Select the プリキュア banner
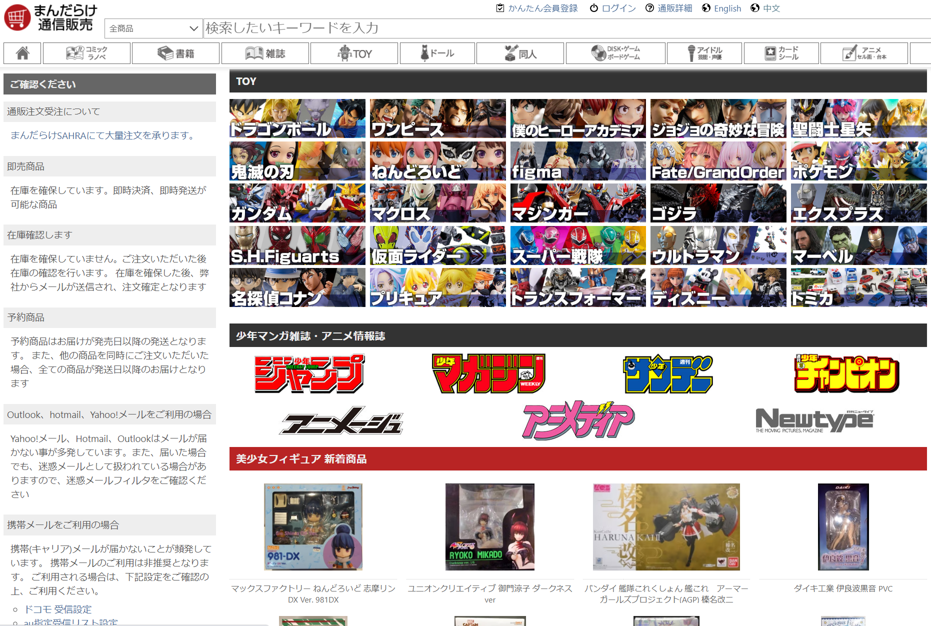 pyautogui.click(x=438, y=287)
